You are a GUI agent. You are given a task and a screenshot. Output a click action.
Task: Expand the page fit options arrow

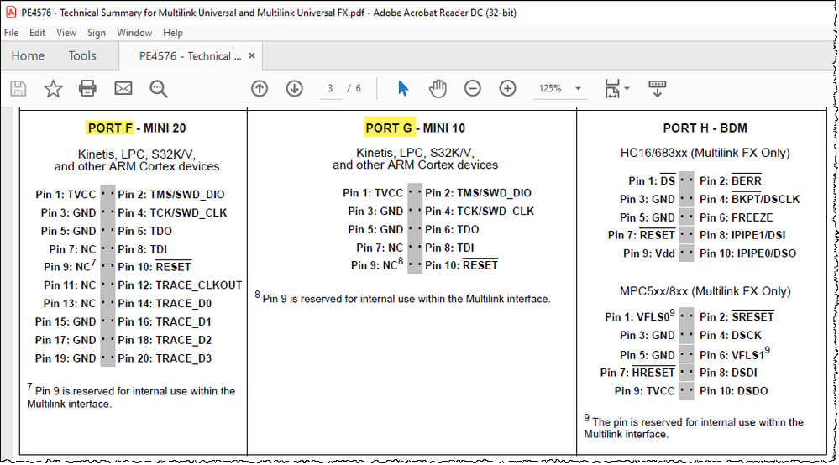pyautogui.click(x=627, y=88)
